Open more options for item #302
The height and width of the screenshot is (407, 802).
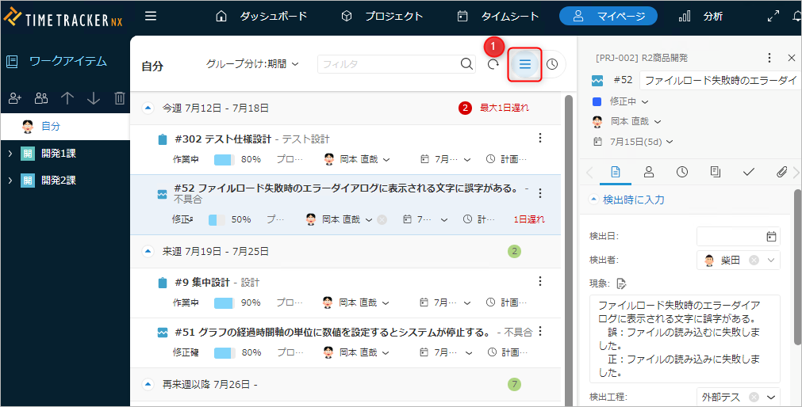[x=540, y=139]
